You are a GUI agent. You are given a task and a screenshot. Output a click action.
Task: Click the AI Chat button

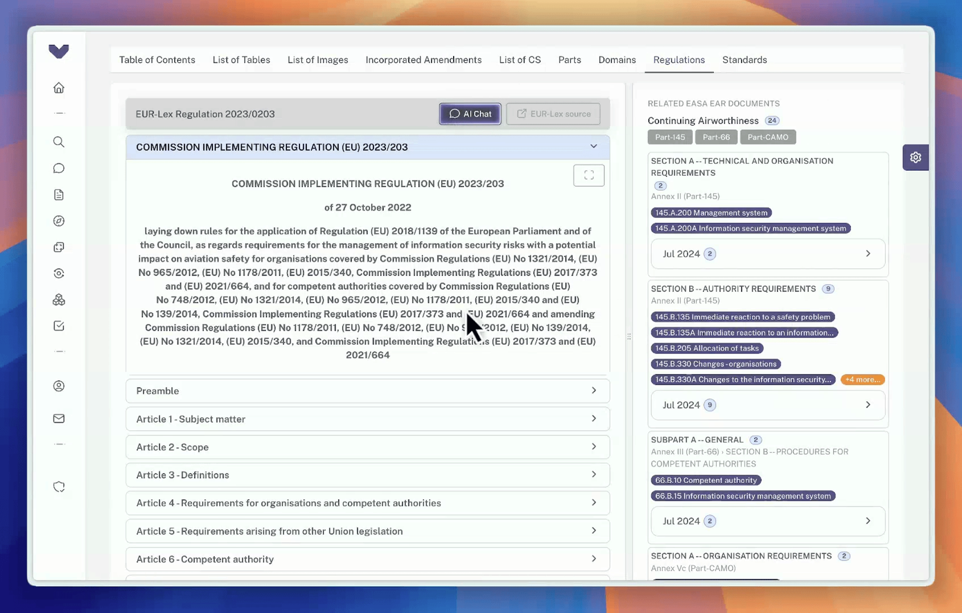point(470,114)
